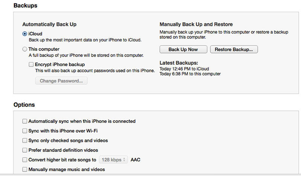Enable Encrypt iPhone backup checkbox
Image resolution: width=301 pixels, height=176 pixels.
click(x=31, y=64)
